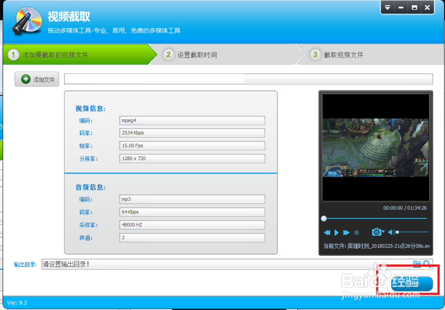Viewport: 445px width, 310px height.
Task: Go to step 1 添加要截取的视频文件
Action: (x=80, y=54)
